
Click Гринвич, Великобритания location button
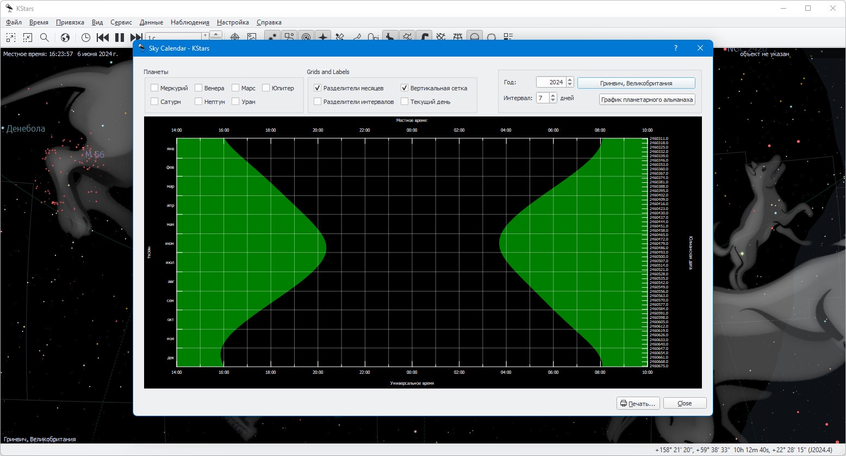(x=636, y=83)
